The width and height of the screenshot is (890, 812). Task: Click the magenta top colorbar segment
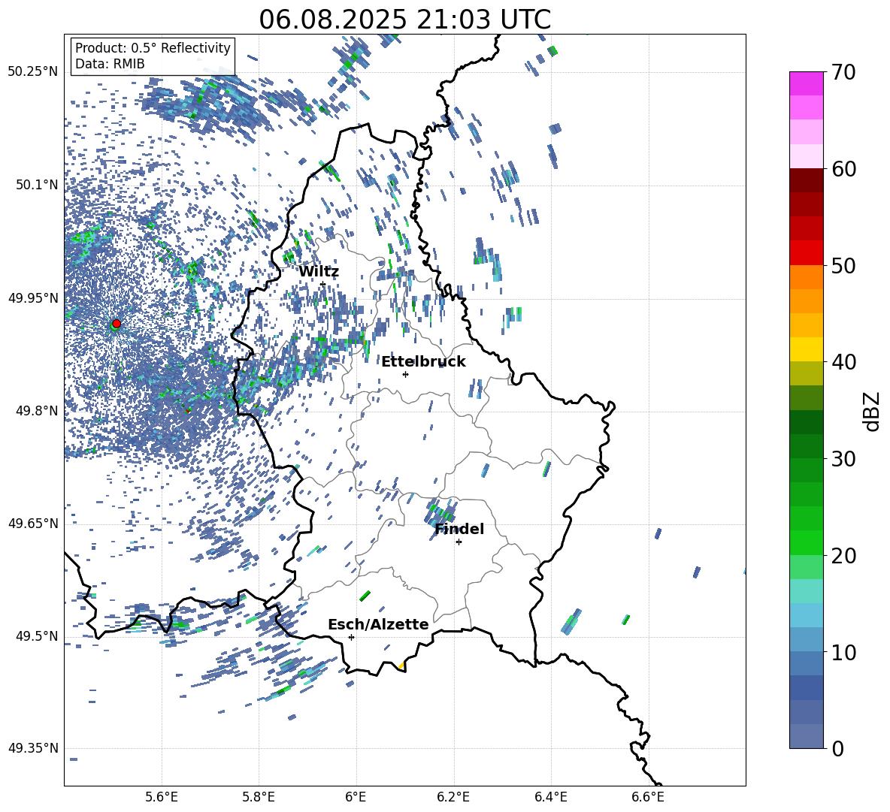807,83
